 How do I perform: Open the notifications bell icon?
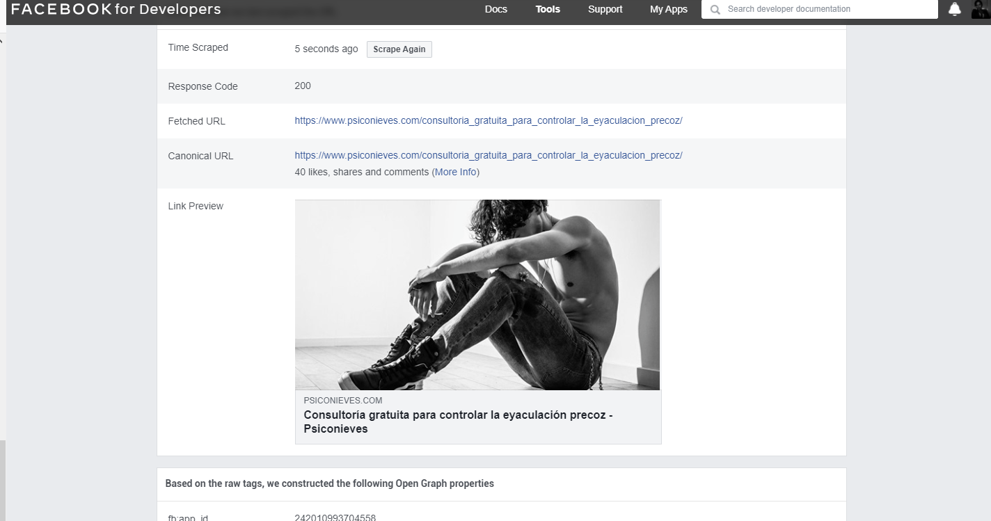tap(955, 9)
